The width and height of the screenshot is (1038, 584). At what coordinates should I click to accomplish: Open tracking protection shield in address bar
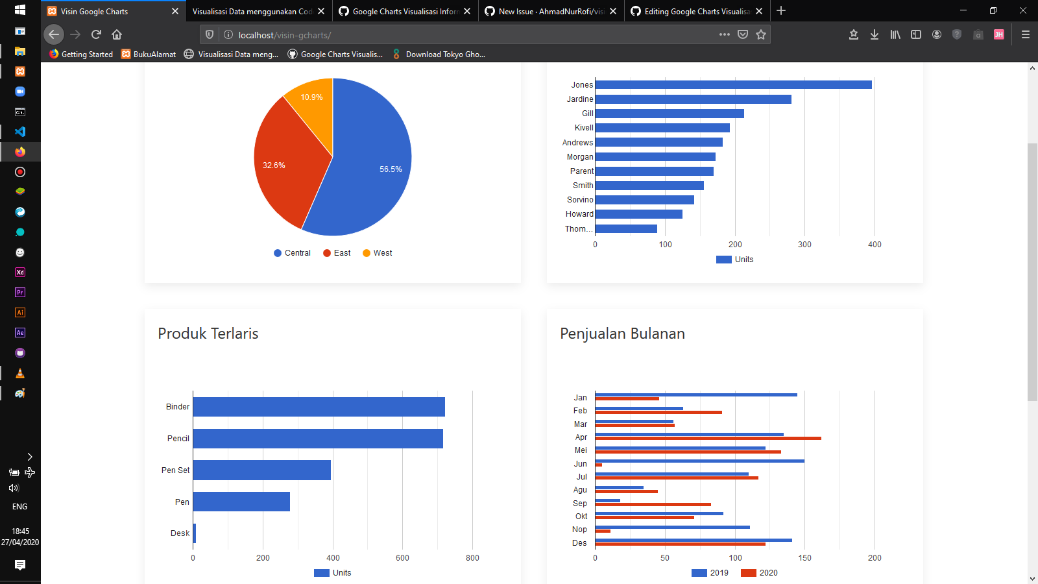[210, 34]
